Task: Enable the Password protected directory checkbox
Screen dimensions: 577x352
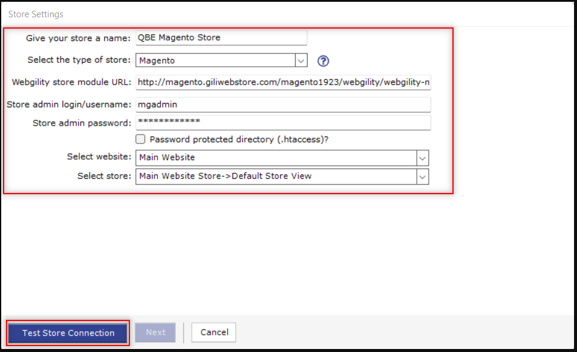Action: tap(141, 139)
